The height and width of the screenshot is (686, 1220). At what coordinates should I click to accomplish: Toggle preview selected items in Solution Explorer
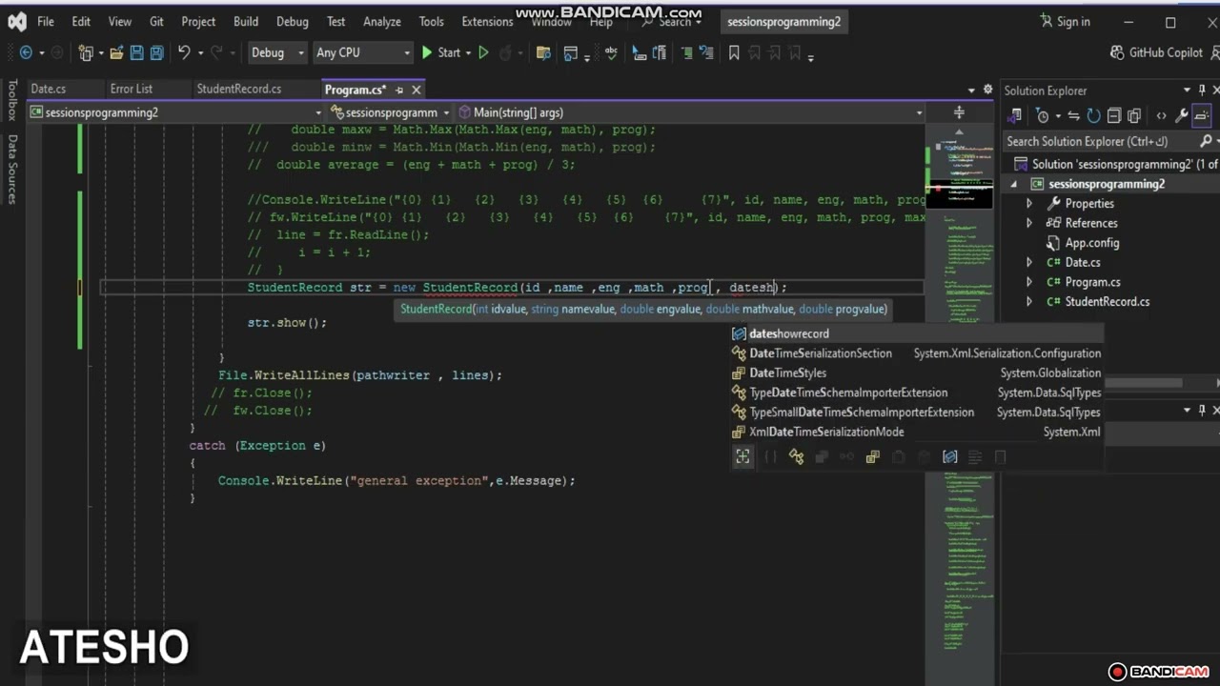[1201, 116]
